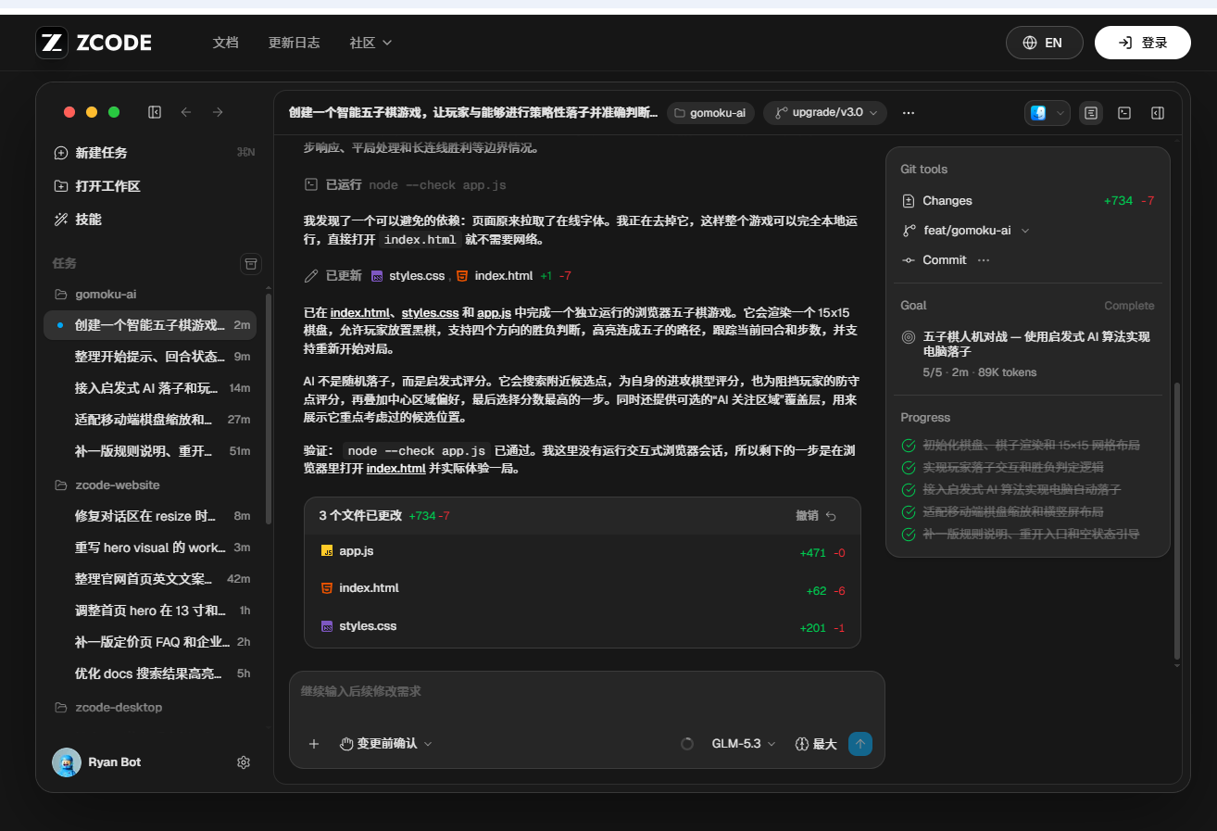Click the 登录 login button
The image size is (1217, 831).
(1143, 43)
